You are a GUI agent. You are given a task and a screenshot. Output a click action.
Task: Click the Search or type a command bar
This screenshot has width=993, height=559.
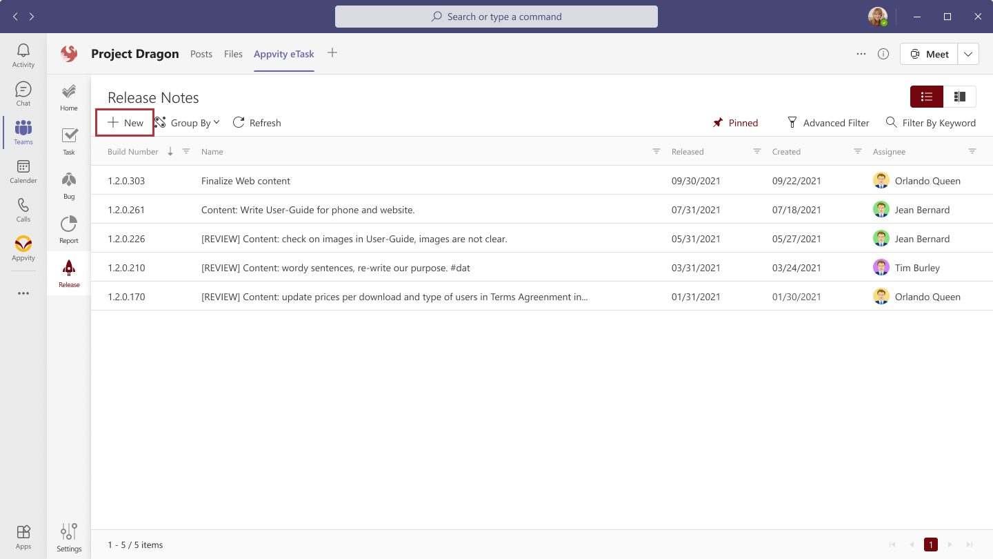(496, 16)
